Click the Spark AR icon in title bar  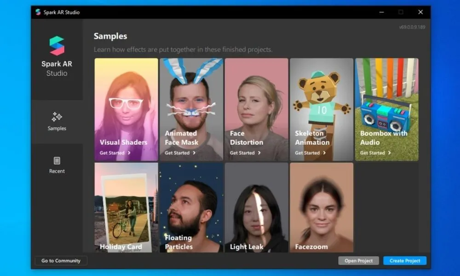tap(38, 12)
